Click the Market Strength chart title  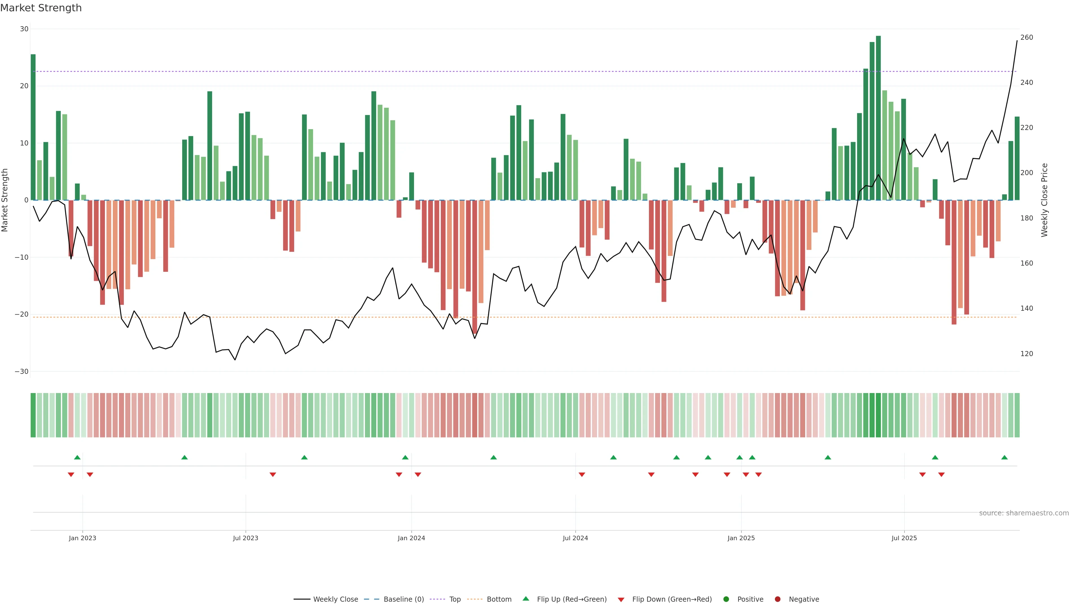tap(41, 8)
